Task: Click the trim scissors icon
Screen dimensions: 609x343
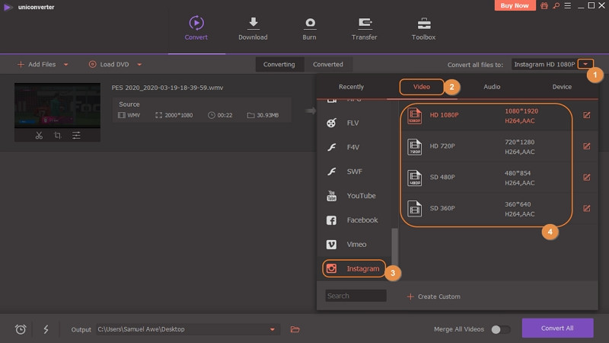Action: pos(39,136)
